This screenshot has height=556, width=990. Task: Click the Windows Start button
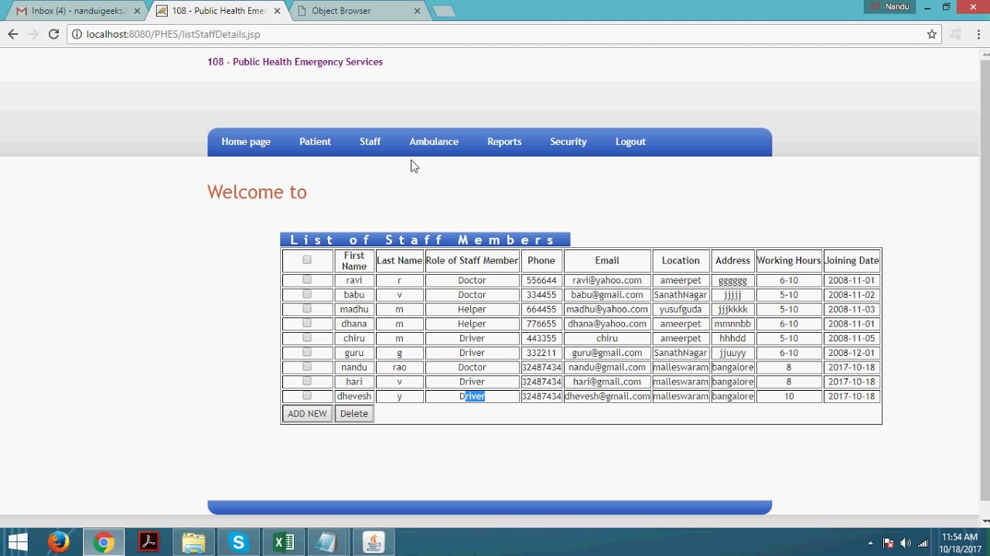(x=17, y=543)
